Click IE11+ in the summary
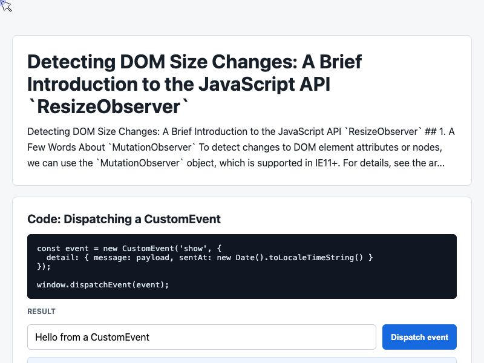Viewport: 484px width, 363px height. (x=327, y=163)
